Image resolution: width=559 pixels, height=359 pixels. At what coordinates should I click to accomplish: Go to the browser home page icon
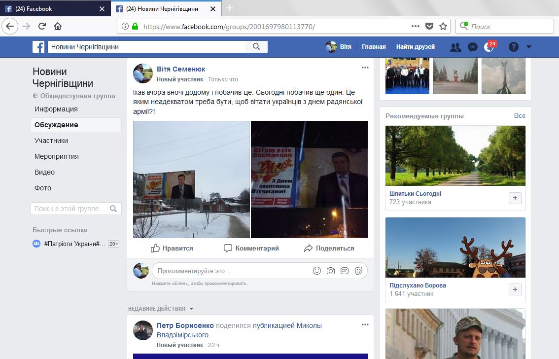tap(58, 26)
